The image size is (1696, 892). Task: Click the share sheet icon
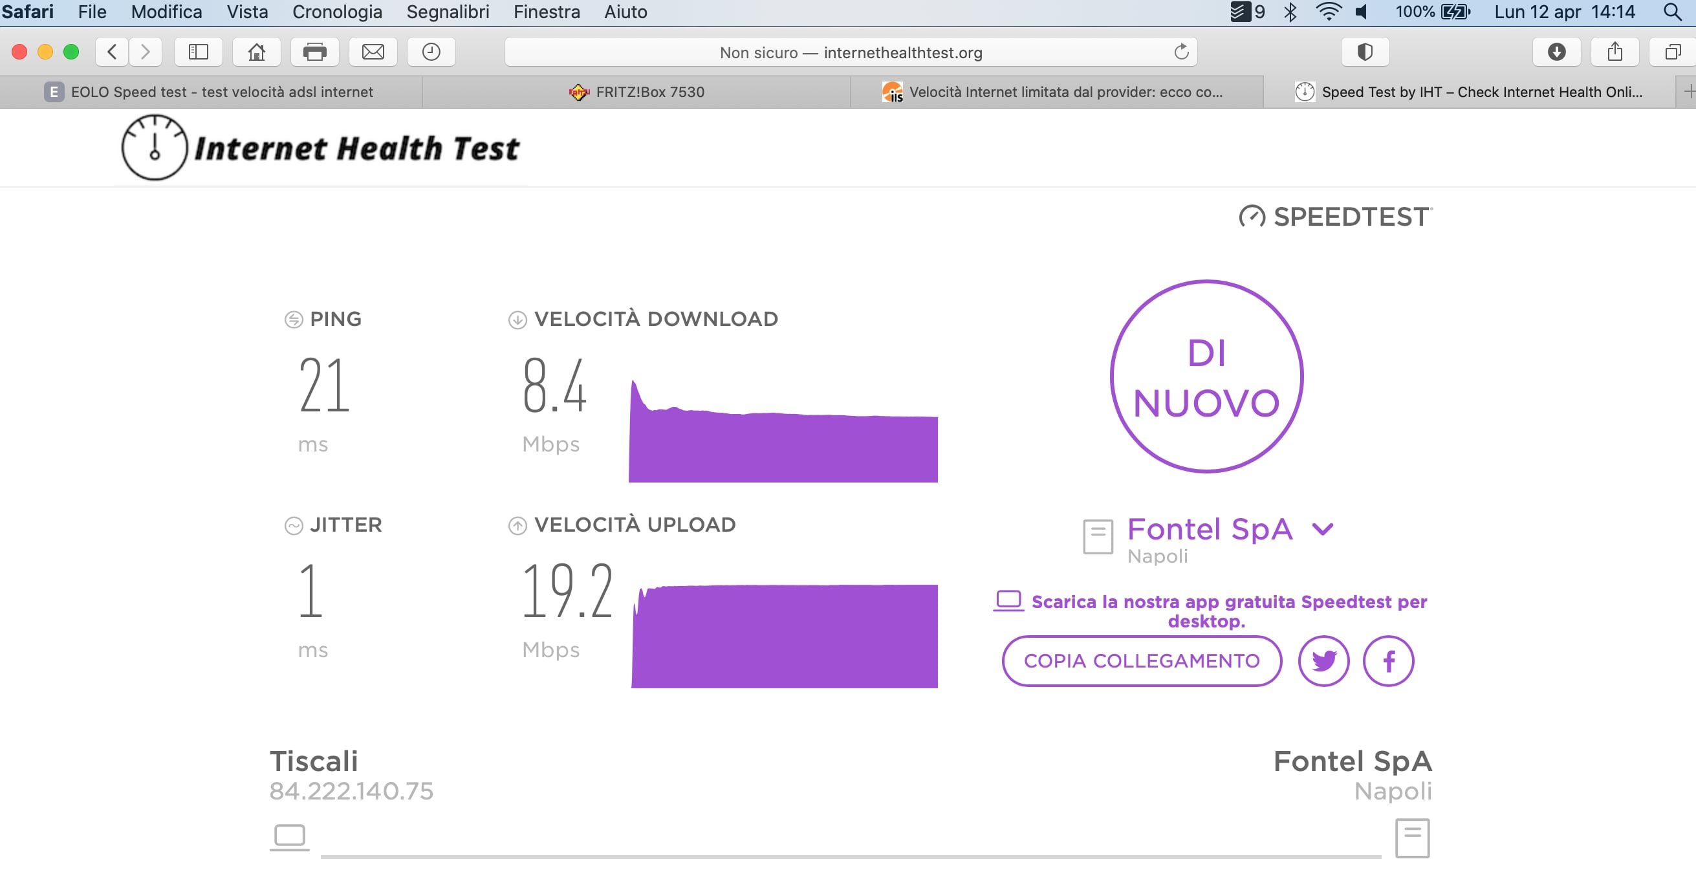(1614, 52)
